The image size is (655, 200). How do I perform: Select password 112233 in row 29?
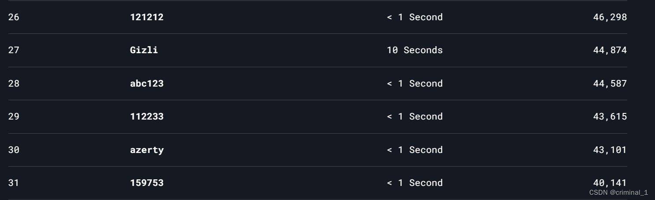[x=147, y=116]
